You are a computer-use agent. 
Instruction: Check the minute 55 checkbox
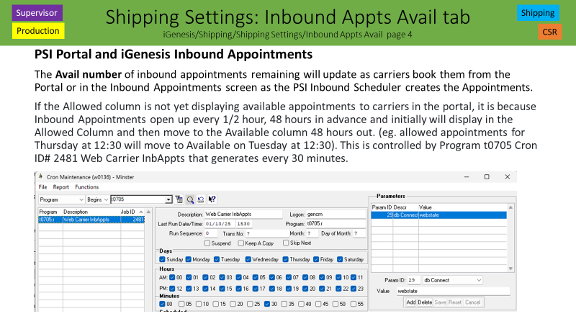coord(354,304)
